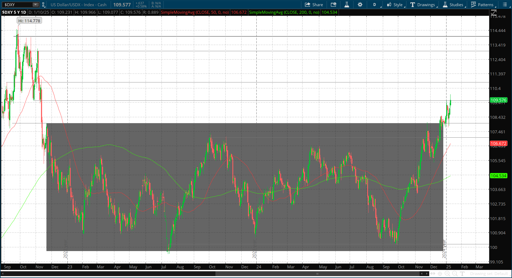Open chart settings gear icon

tap(360, 5)
